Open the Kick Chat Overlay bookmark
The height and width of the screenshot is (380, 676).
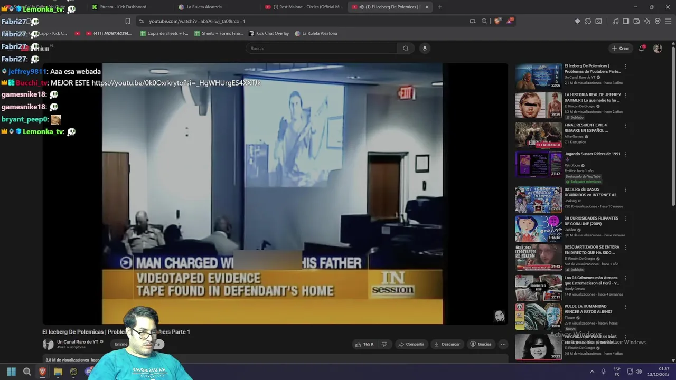[x=269, y=33]
